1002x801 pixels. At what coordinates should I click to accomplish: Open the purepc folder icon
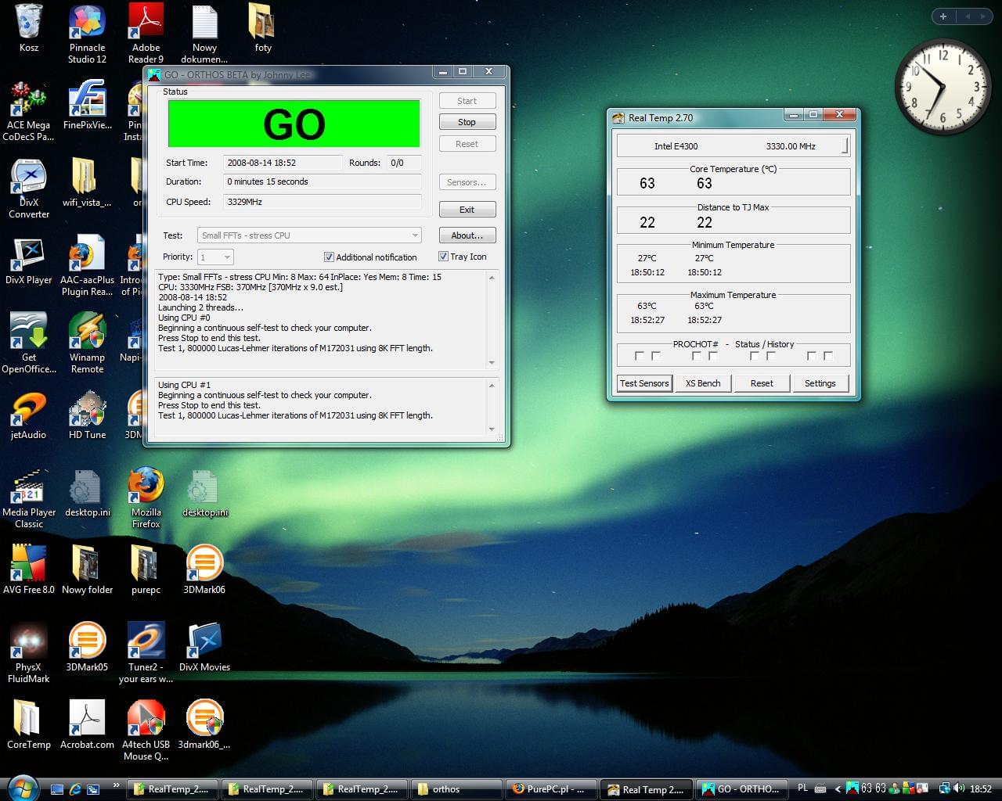click(146, 569)
